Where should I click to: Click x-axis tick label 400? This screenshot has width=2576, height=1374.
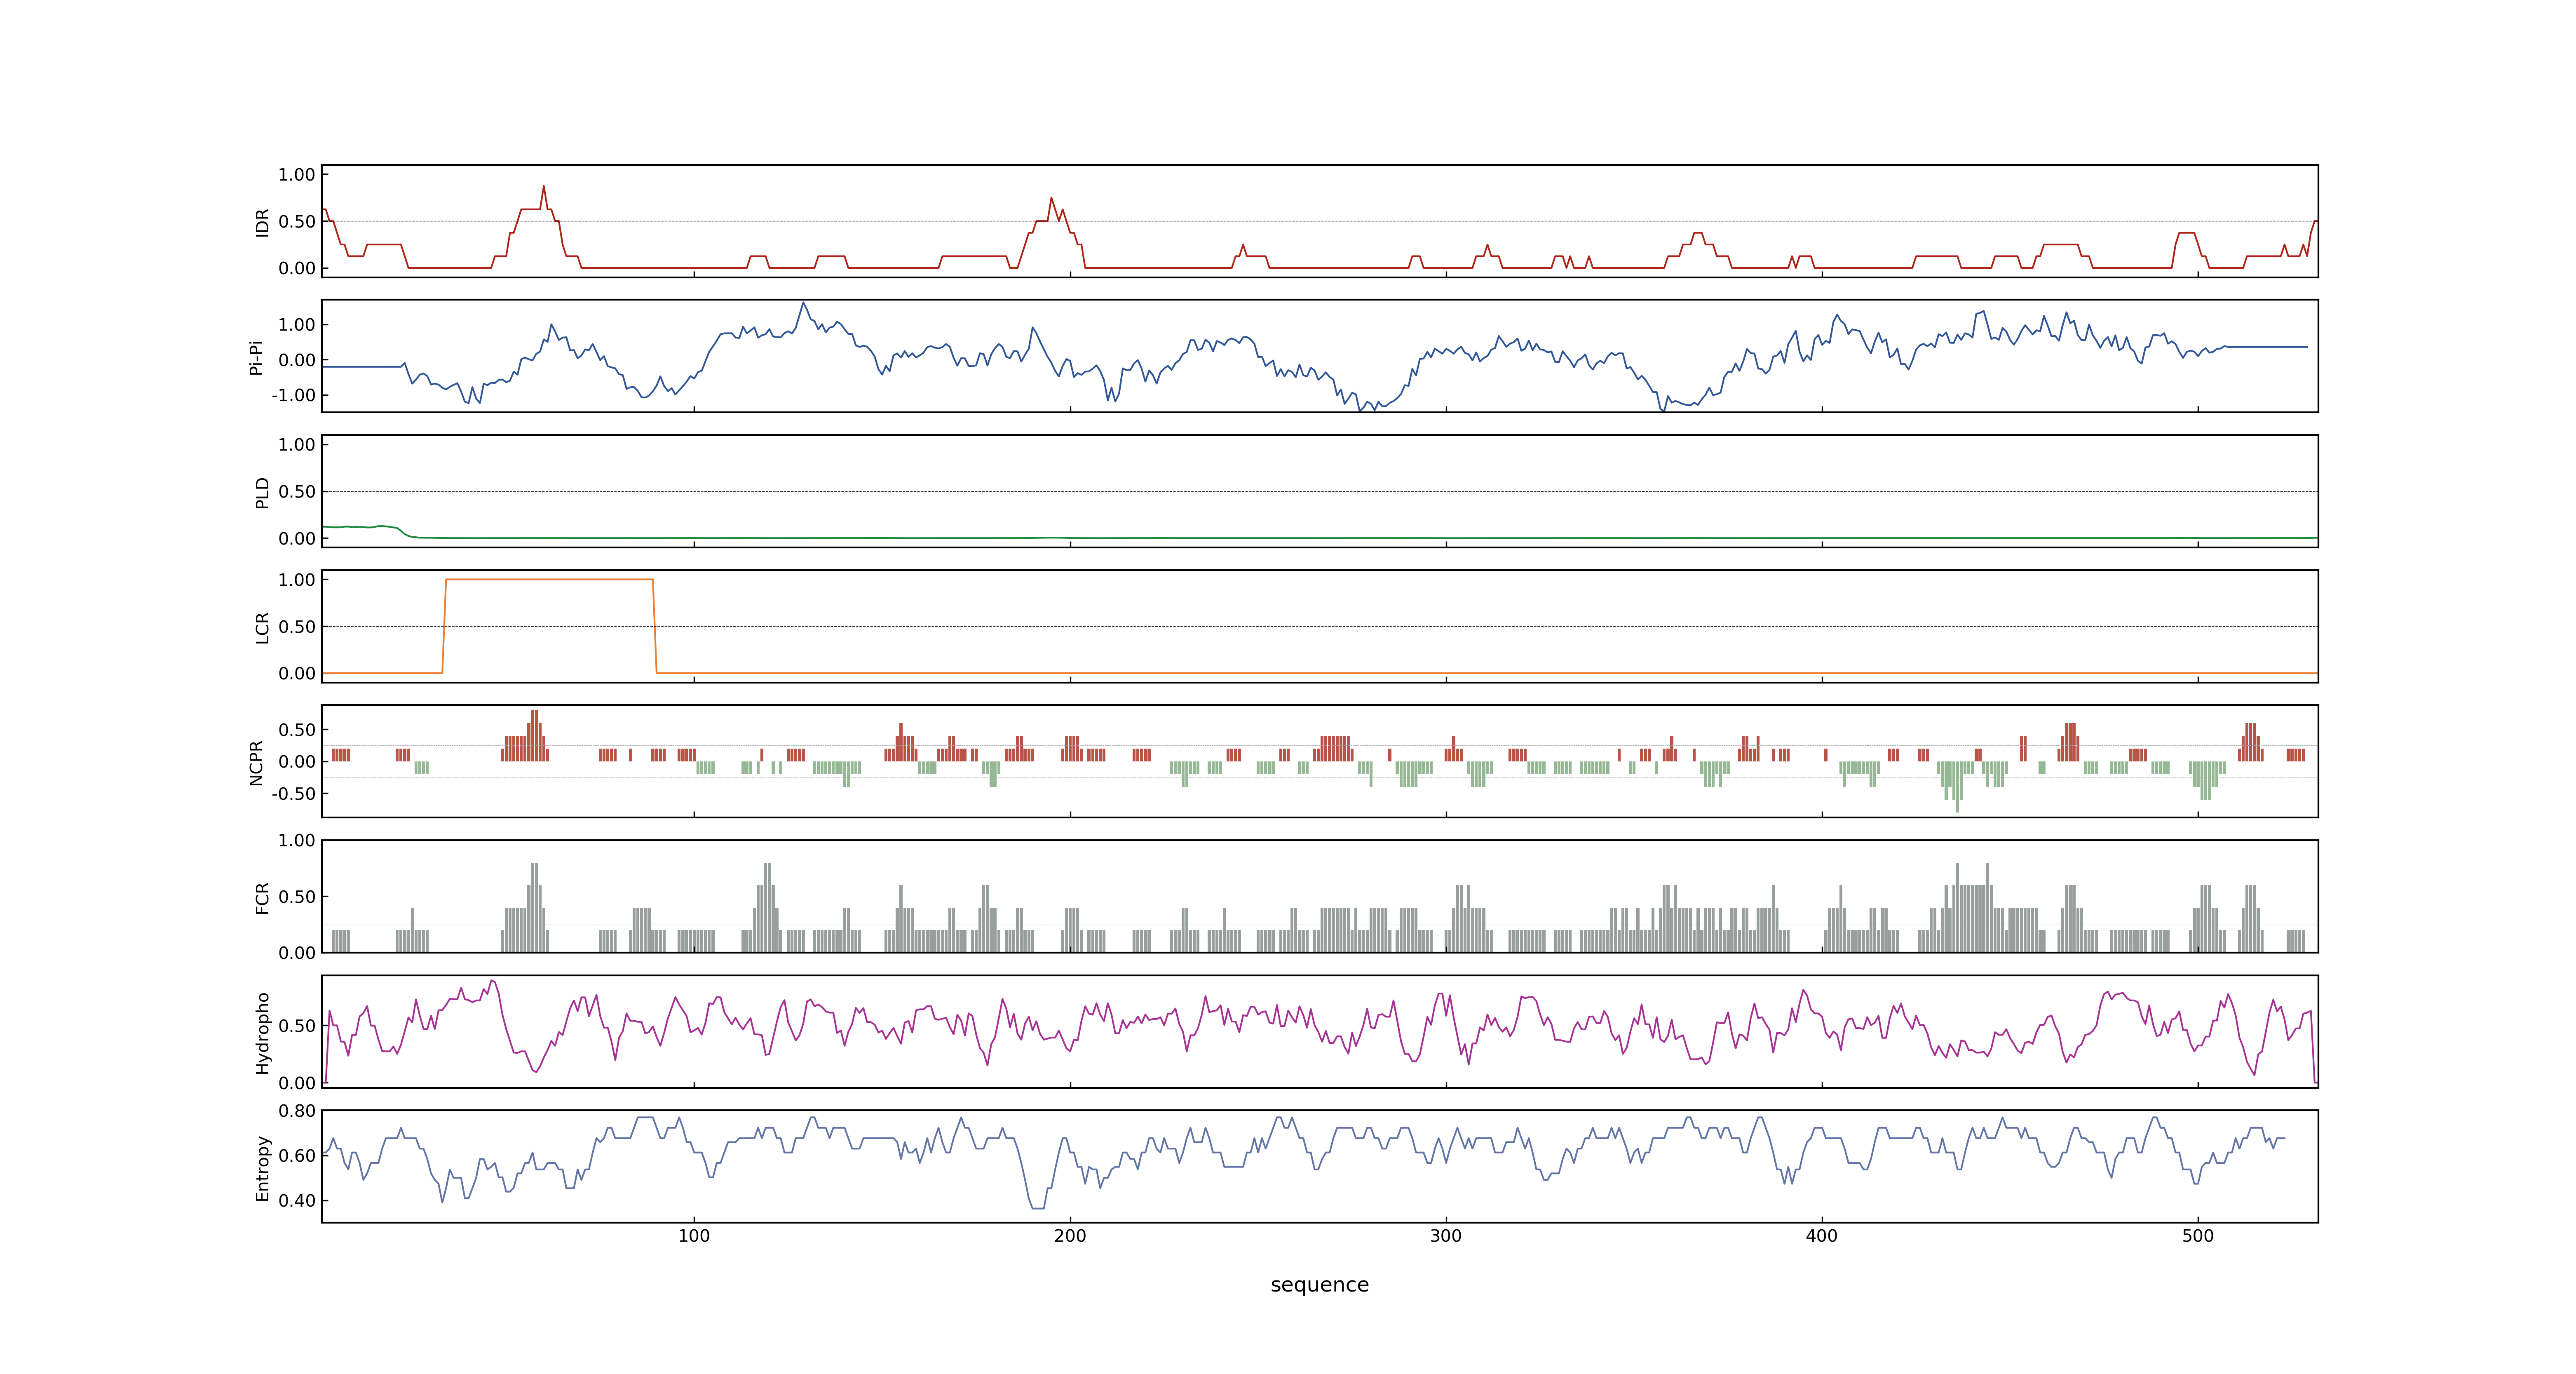click(x=1822, y=1236)
